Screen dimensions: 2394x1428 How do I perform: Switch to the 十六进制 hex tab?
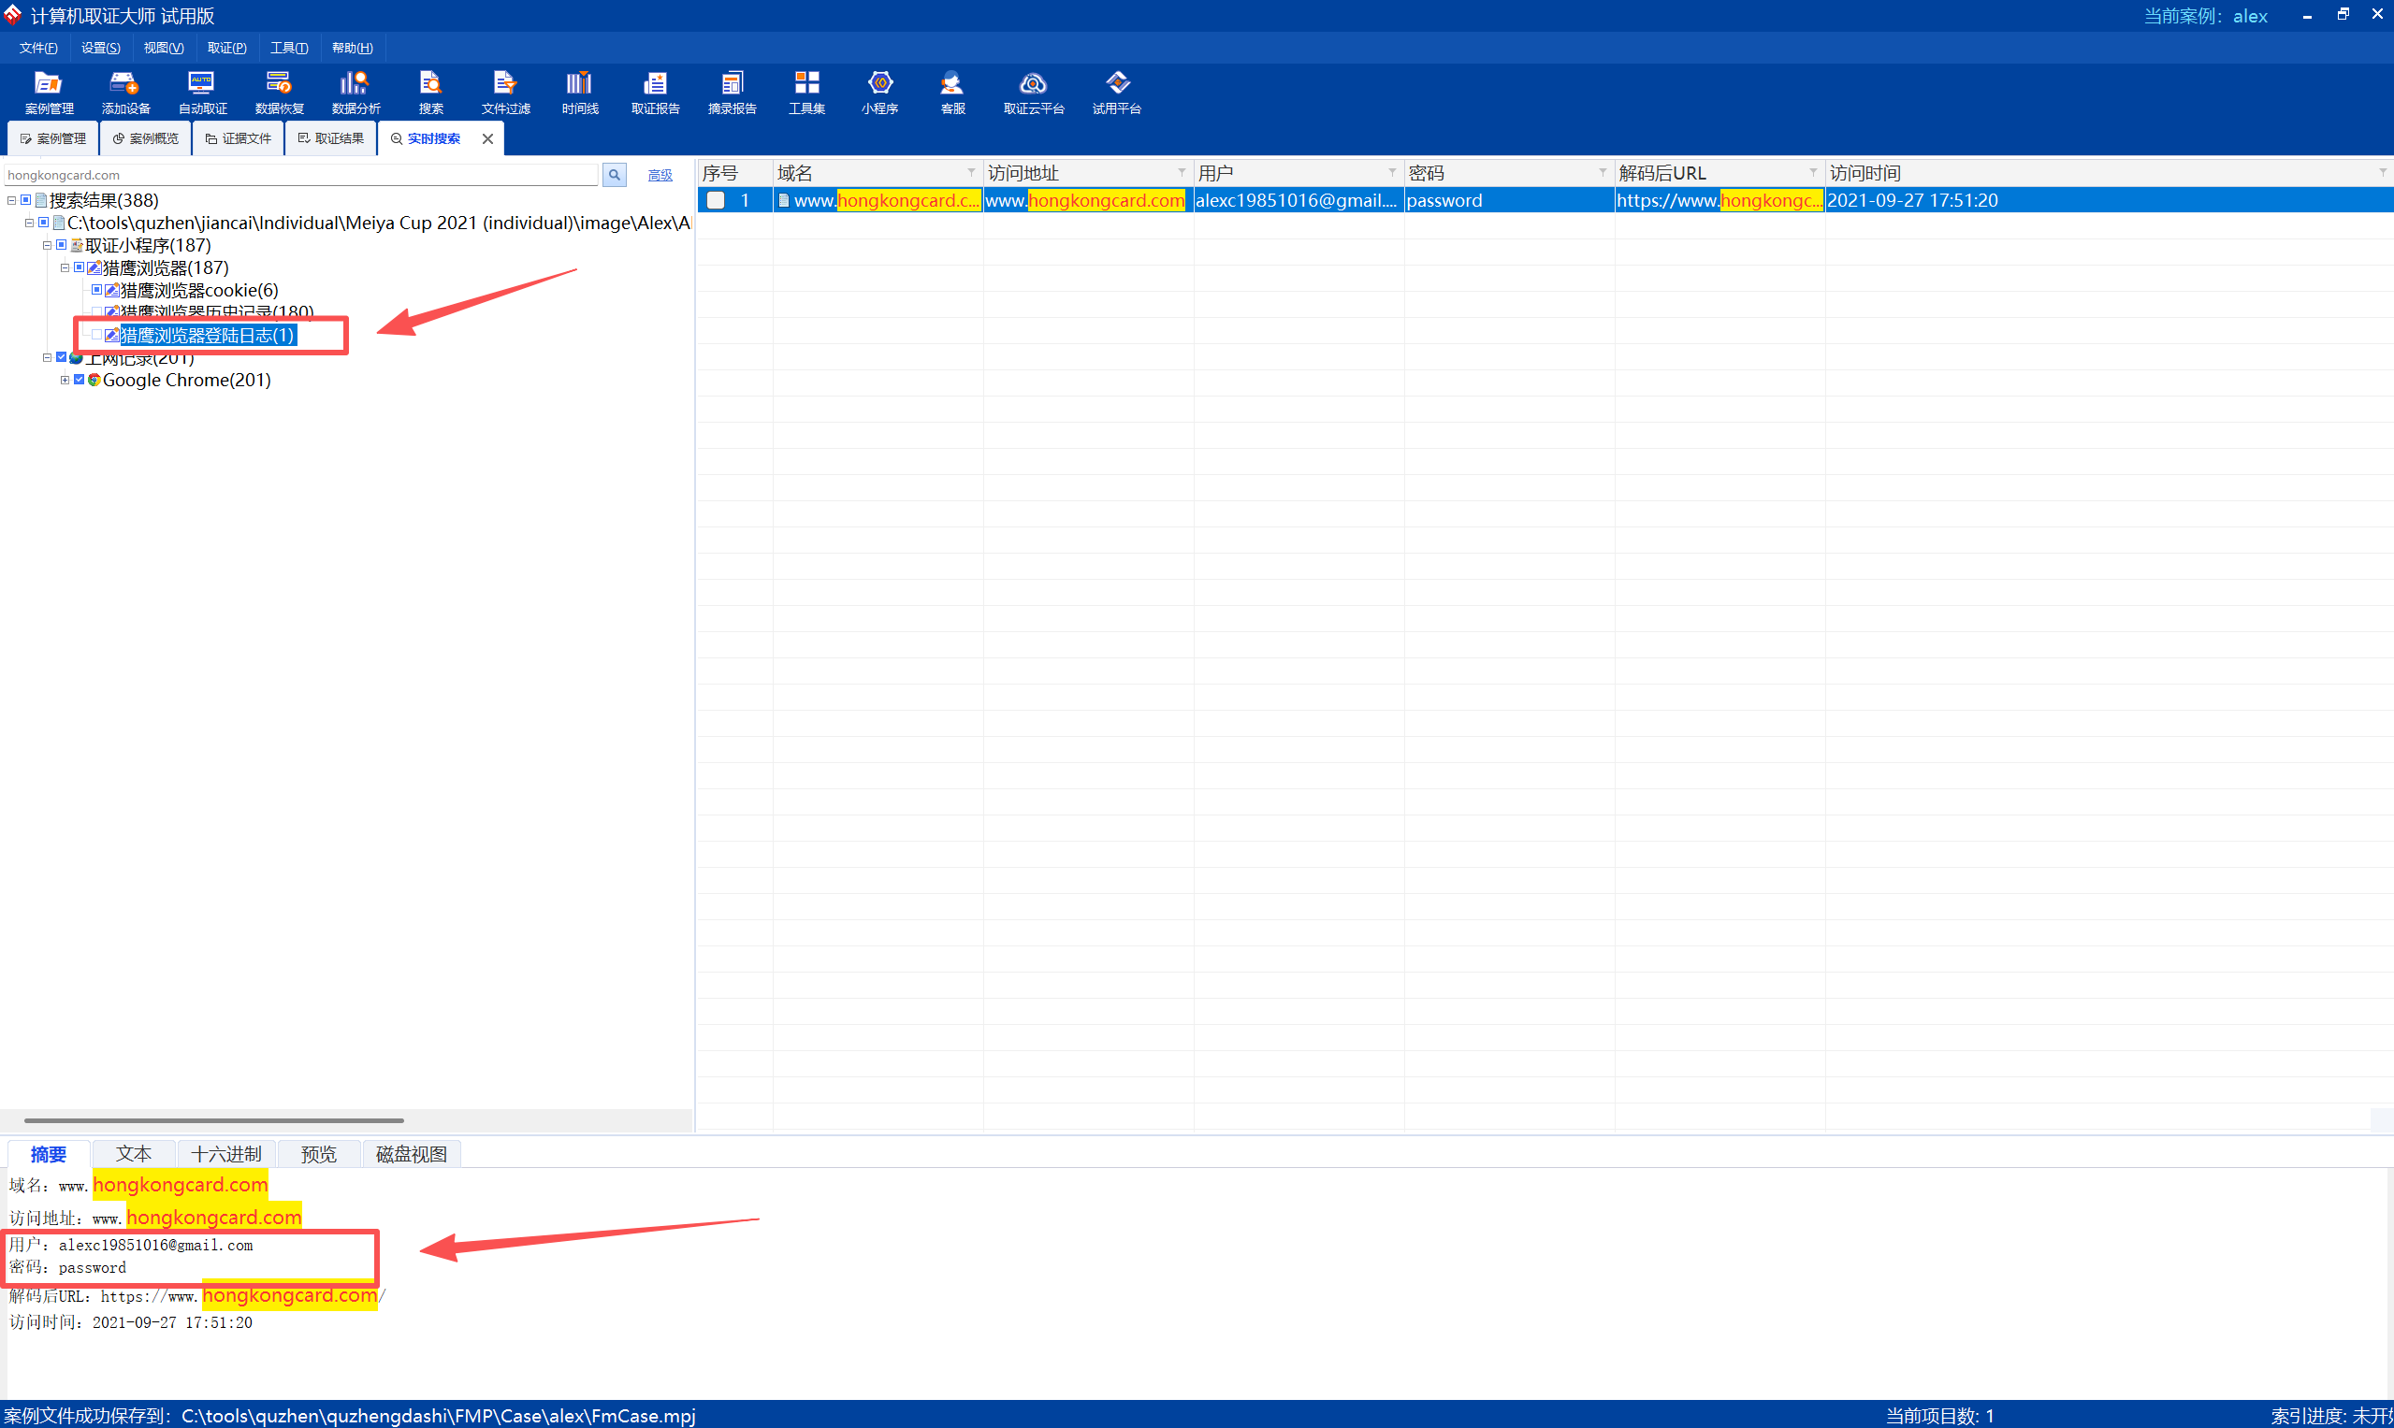226,1154
